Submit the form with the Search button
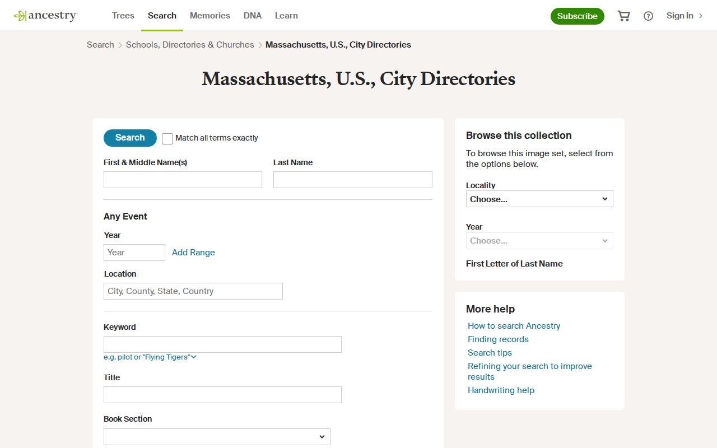717x448 pixels. [x=130, y=138]
